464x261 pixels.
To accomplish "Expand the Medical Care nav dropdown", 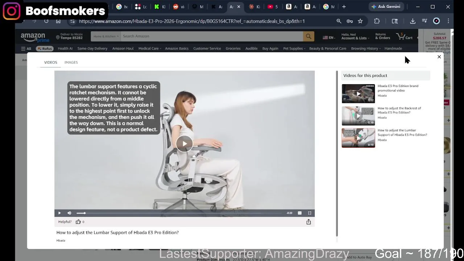I will coord(150,49).
